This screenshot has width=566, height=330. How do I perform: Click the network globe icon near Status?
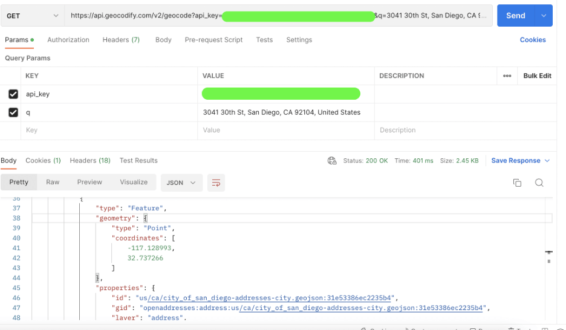pos(331,161)
